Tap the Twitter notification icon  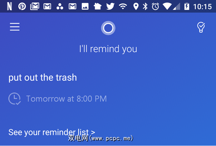[x=110, y=6]
